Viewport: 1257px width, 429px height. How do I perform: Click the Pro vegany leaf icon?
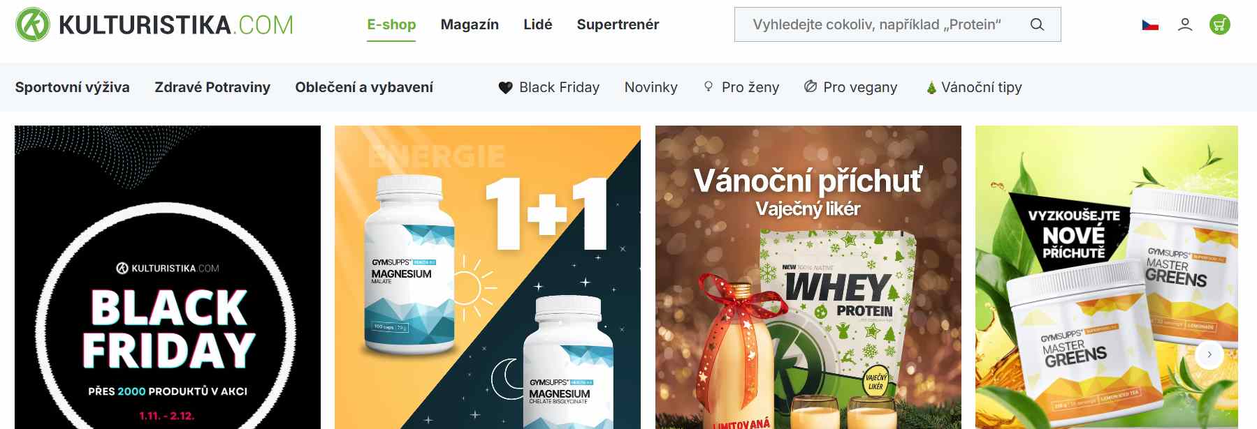[x=811, y=86]
